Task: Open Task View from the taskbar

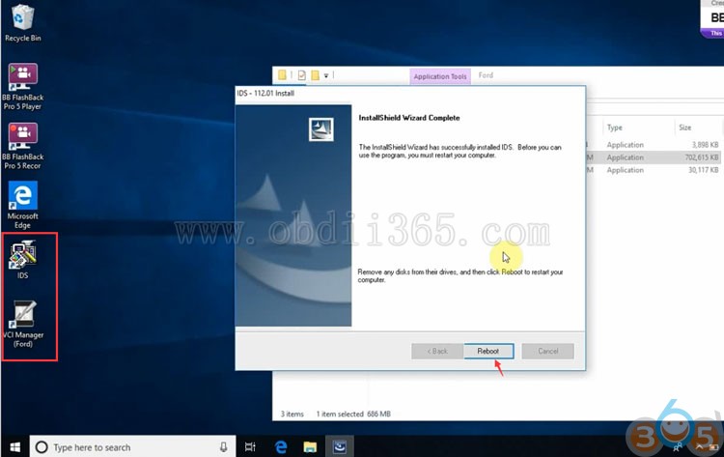Action: coord(250,446)
